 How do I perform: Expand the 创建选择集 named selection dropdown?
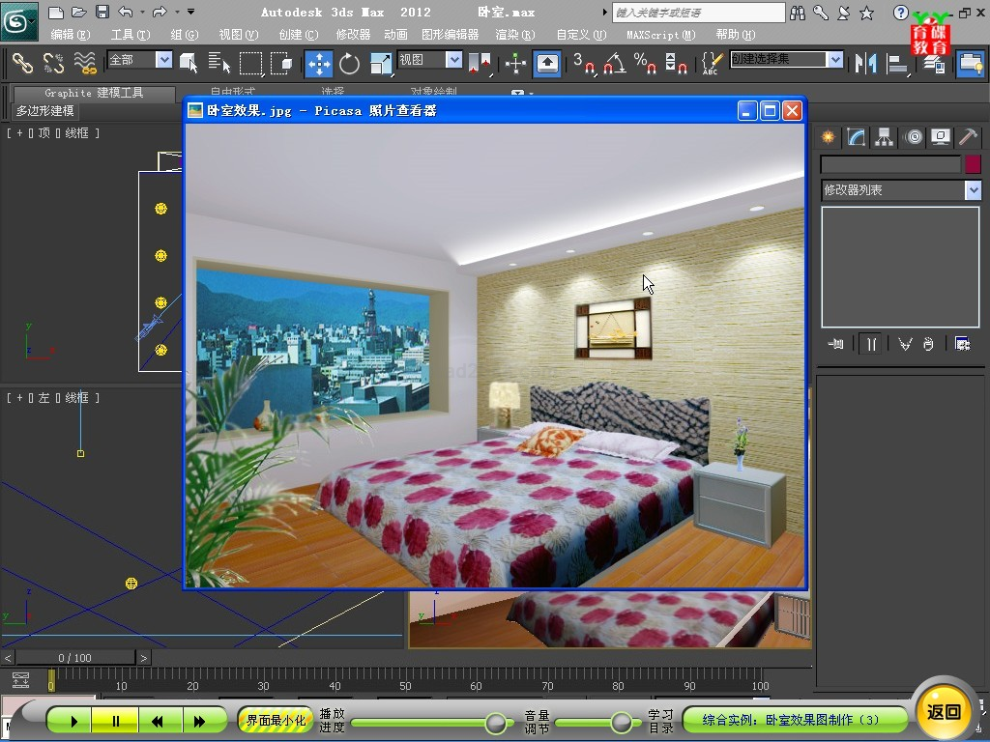click(835, 60)
